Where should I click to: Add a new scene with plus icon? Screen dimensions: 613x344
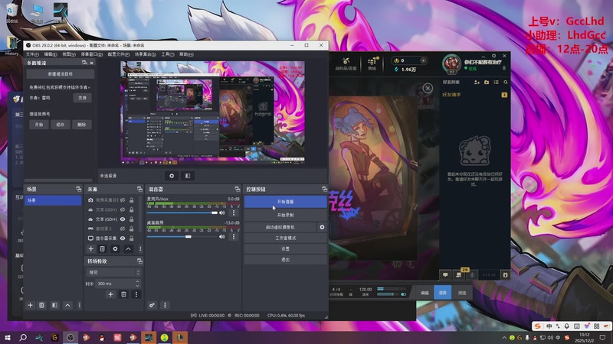point(30,305)
